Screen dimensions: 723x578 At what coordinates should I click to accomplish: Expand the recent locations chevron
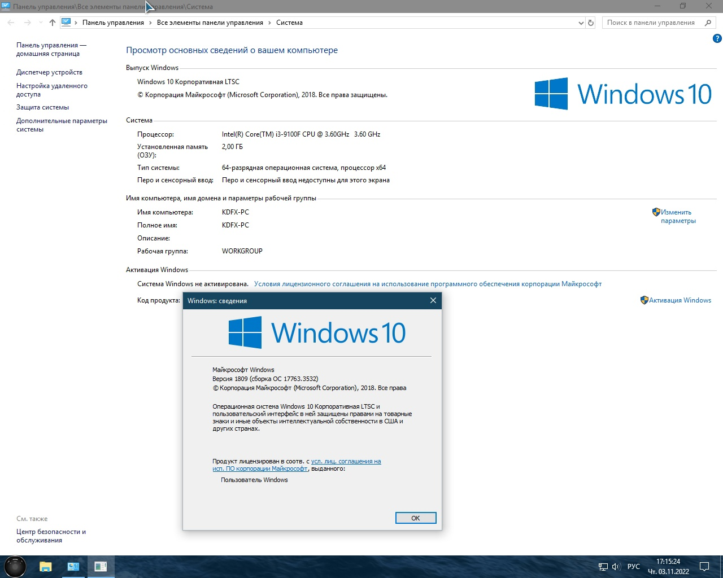click(x=41, y=23)
